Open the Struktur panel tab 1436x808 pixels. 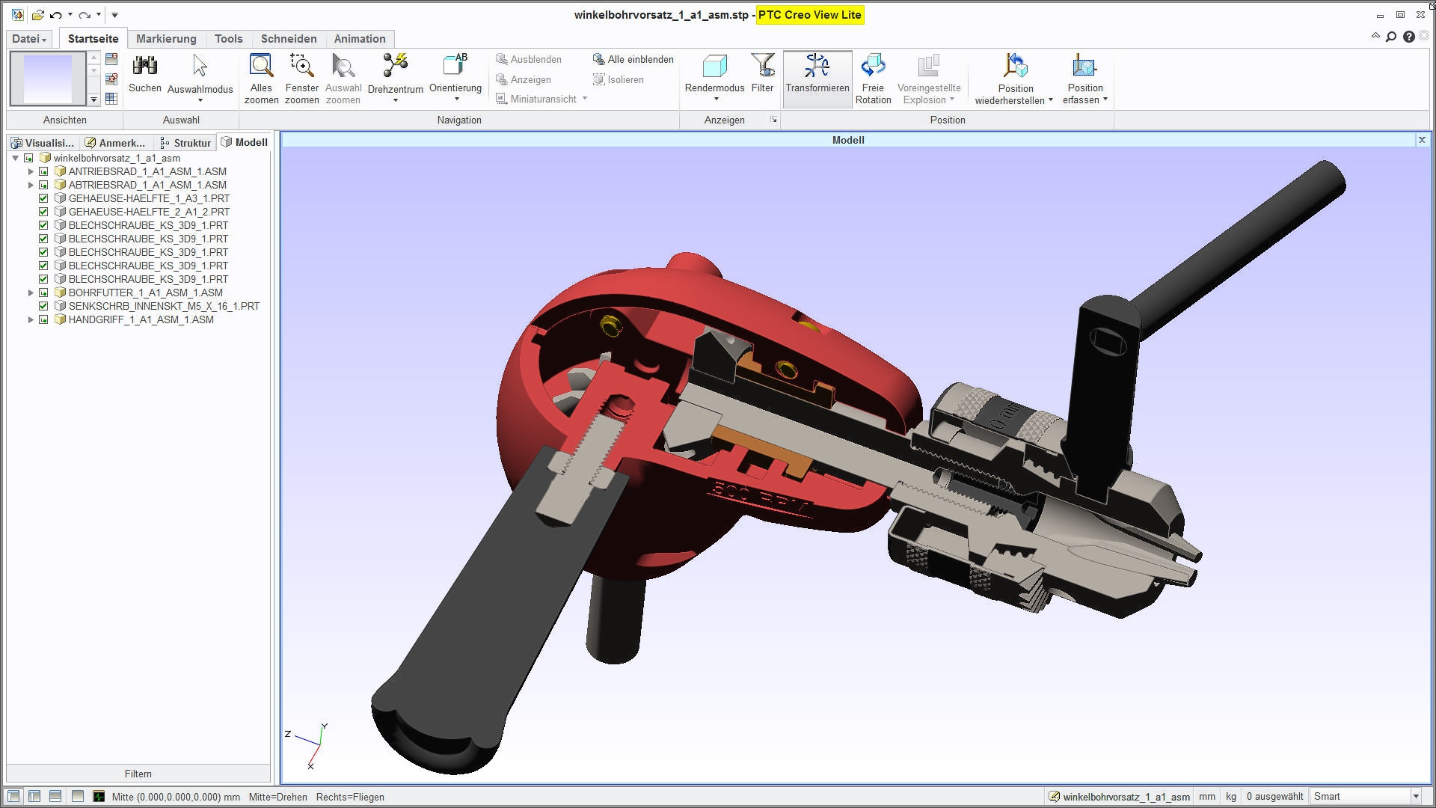185,143
